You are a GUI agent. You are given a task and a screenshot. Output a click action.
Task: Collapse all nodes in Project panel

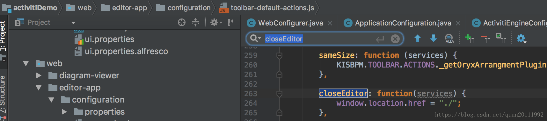coord(195,22)
